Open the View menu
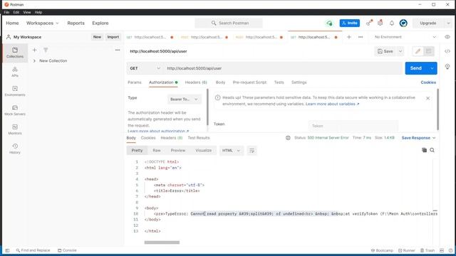 click(x=27, y=12)
